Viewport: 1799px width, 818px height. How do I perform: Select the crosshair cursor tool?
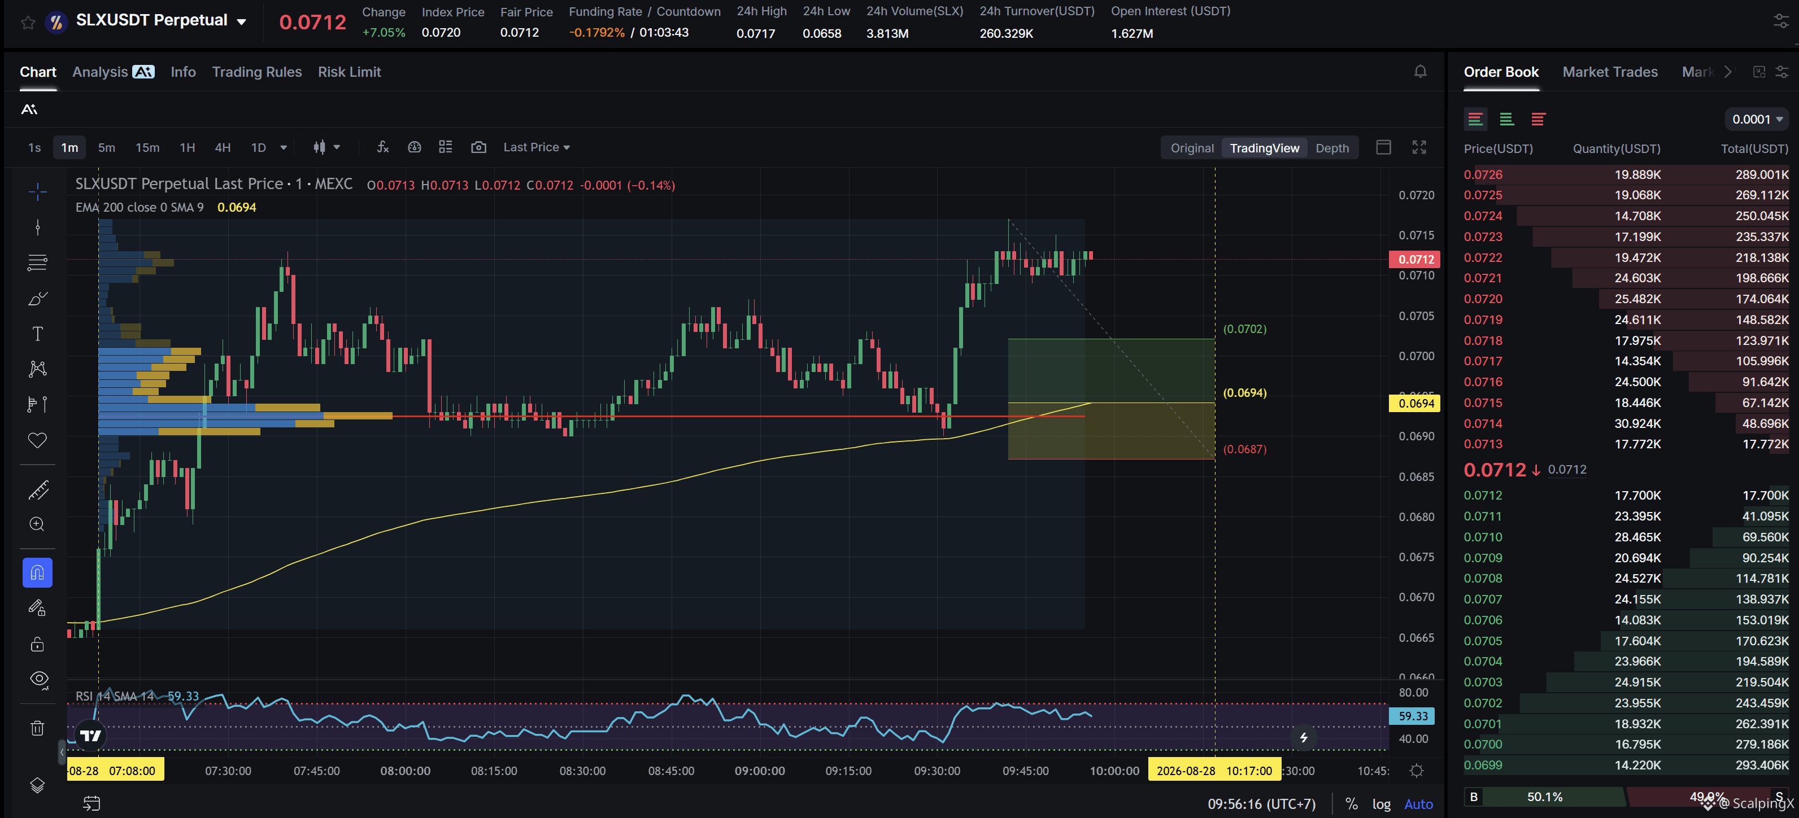[38, 191]
